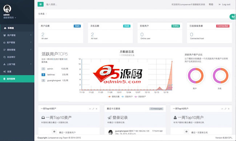Toggle 活跃用户 series in chart legend

127,97
